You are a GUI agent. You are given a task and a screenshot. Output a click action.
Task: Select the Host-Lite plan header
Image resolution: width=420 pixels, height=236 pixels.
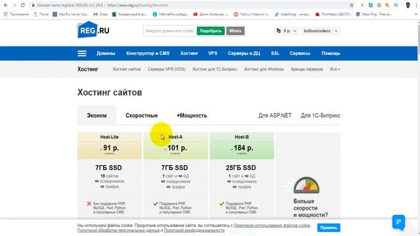tap(110, 137)
